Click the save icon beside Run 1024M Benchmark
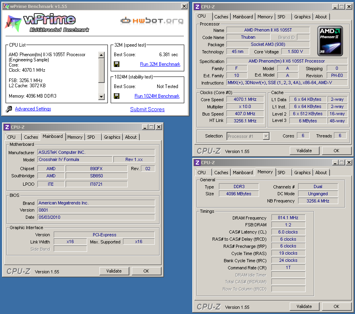355x314 pixels. point(117,96)
